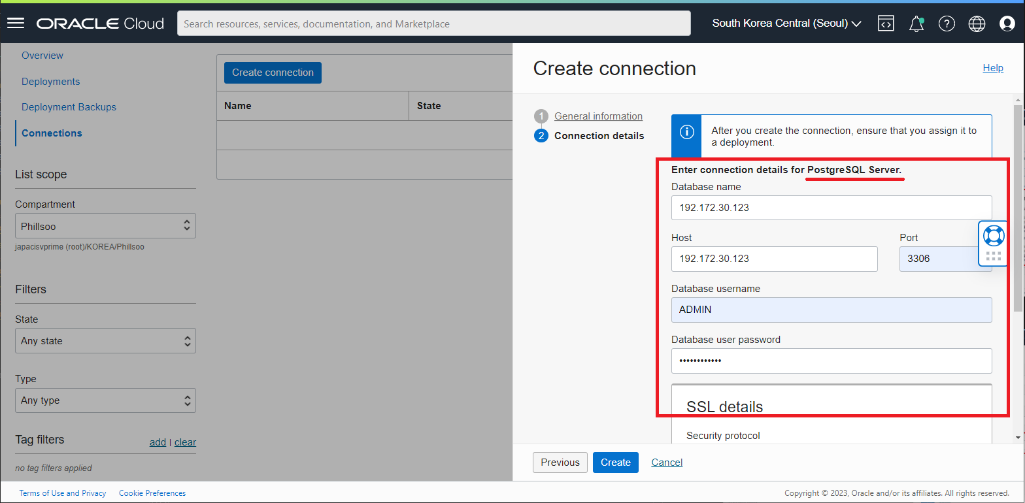Click the info icon in the notice banner
1025x503 pixels.
point(686,132)
